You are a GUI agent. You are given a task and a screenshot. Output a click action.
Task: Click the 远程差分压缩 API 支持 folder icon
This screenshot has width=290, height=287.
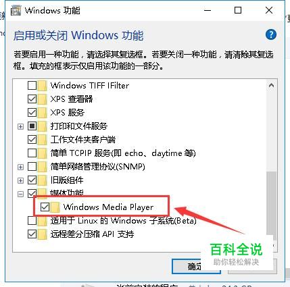43,234
